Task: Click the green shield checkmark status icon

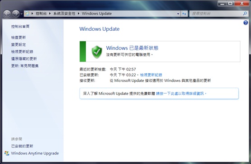Action: coord(97,52)
